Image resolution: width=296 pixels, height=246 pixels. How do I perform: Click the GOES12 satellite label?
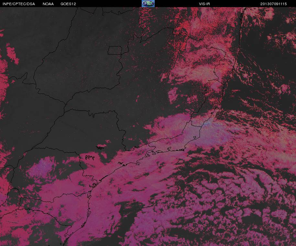(x=68, y=4)
